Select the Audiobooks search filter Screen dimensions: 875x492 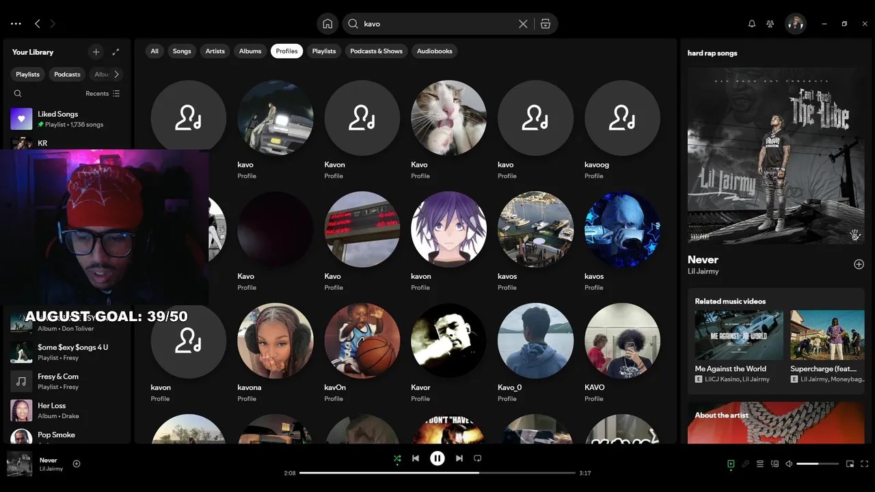tap(435, 51)
